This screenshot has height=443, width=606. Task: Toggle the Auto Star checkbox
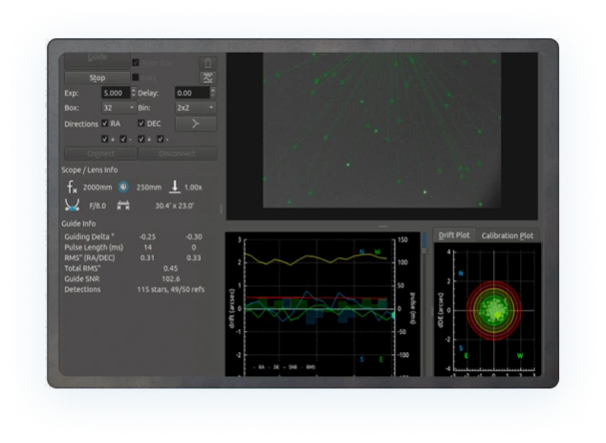point(136,63)
